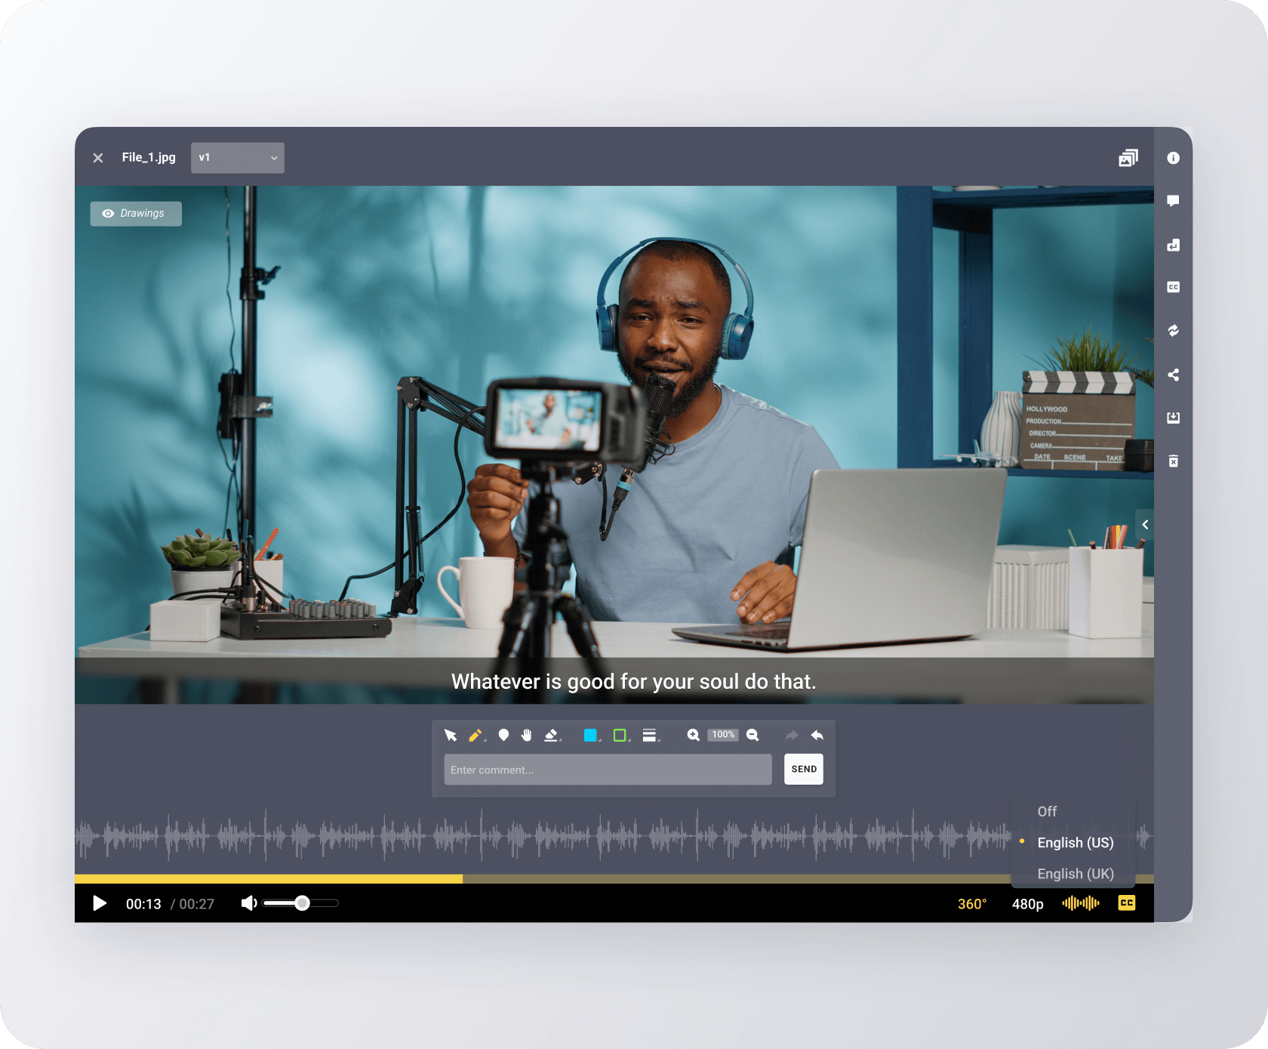
Task: Open the versions upload sidebar icon
Action: [x=1173, y=245]
